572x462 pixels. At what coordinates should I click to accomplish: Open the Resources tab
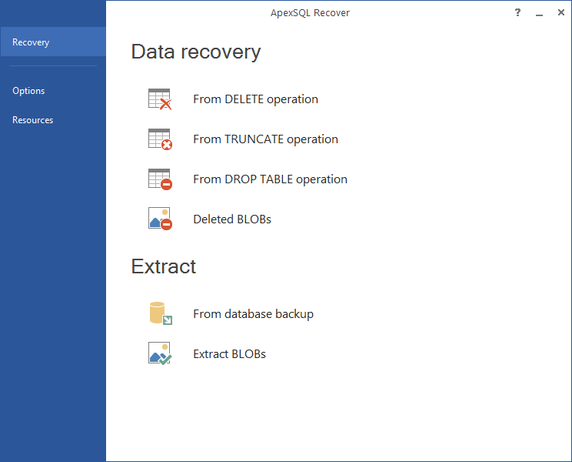tap(33, 120)
